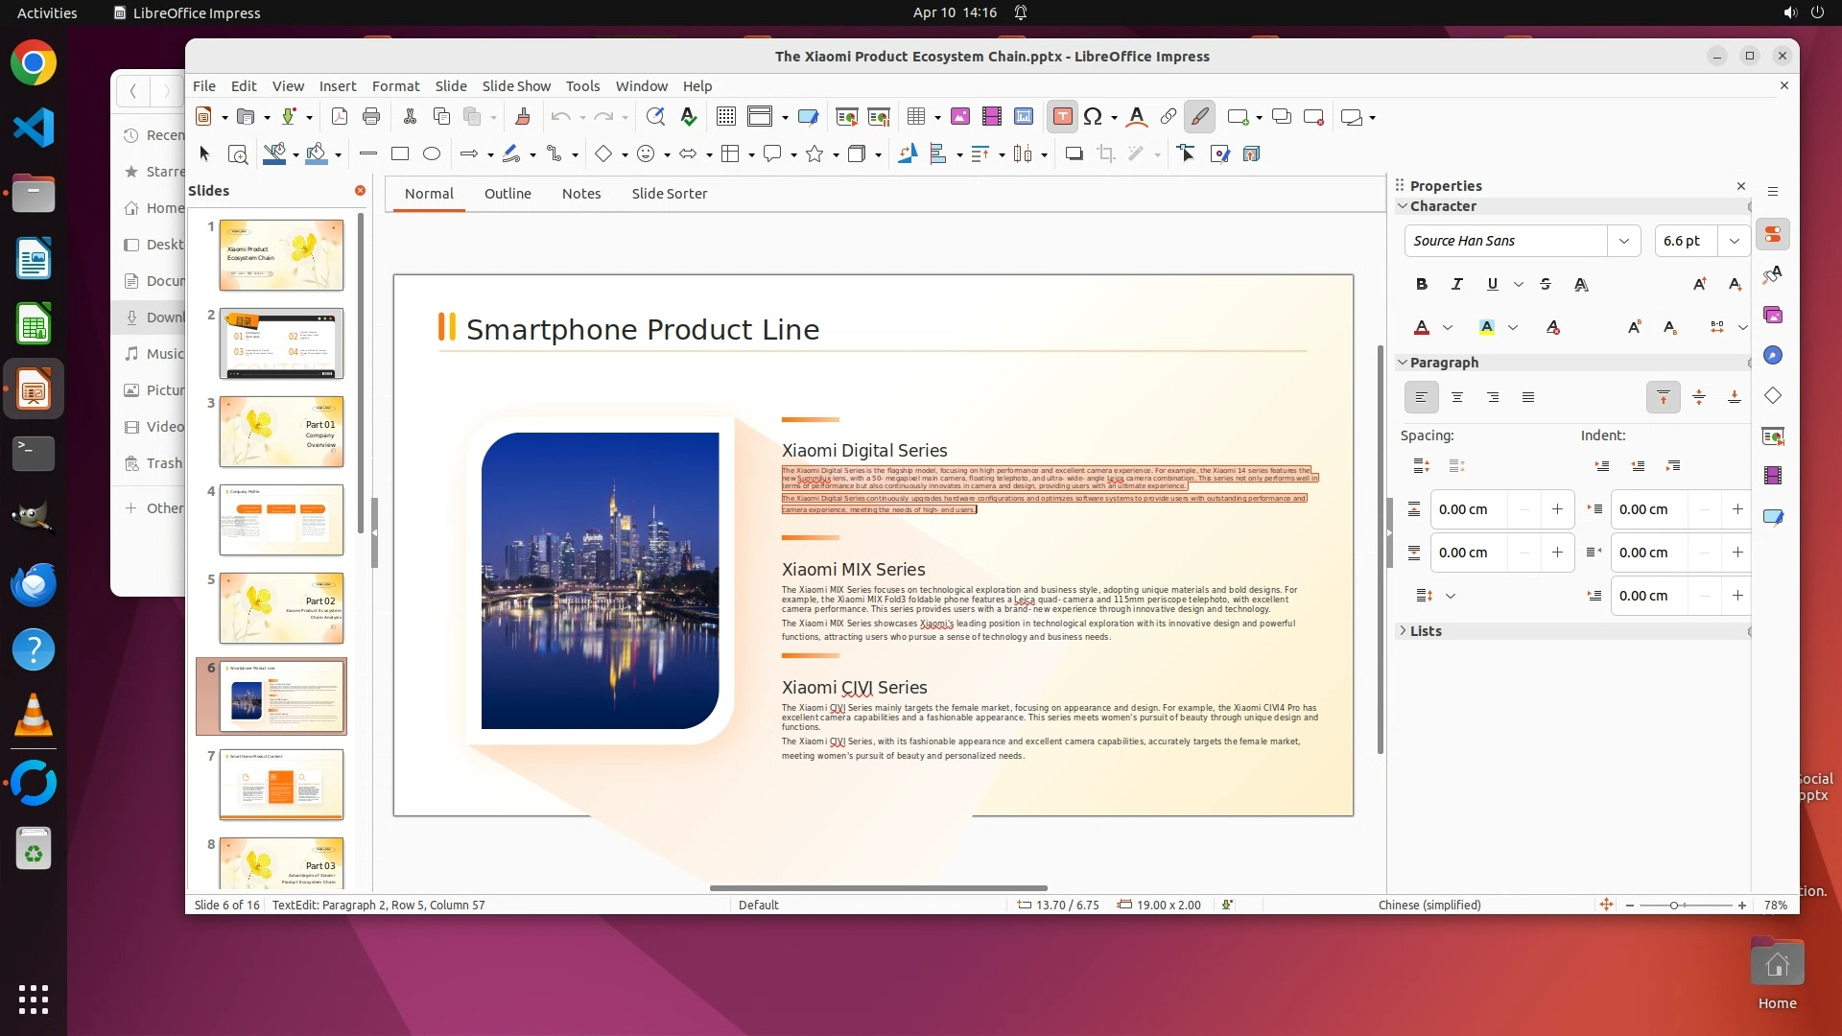Increase above paragraph spacing with plus
This screenshot has width=1842, height=1036.
click(x=1556, y=509)
